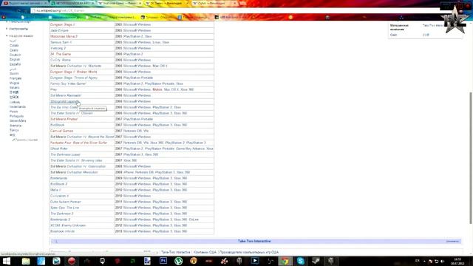Open the media player taskbar icon
The width and height of the screenshot is (473, 266).
point(255,261)
